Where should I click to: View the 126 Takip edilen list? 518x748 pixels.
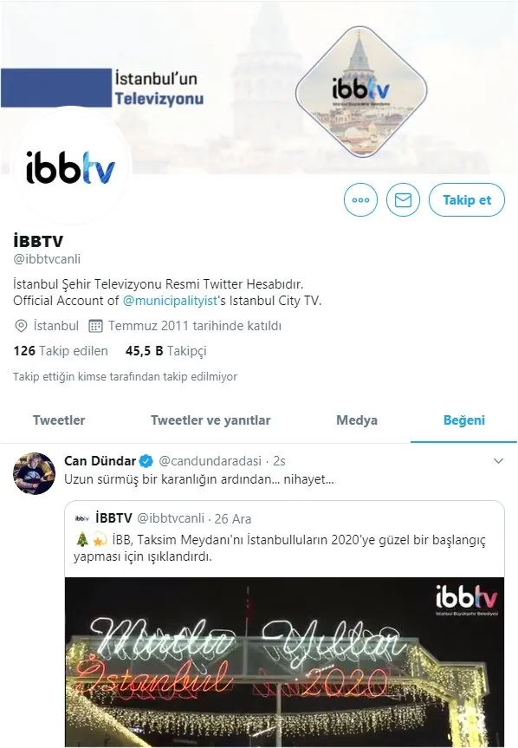pos(61,351)
